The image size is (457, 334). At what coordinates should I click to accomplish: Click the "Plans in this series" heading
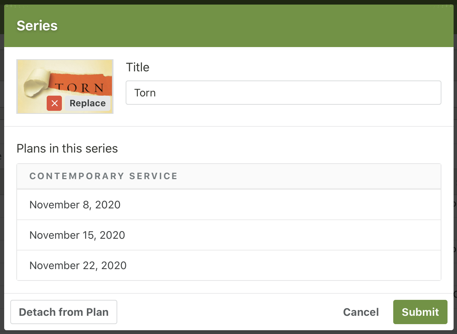coord(67,148)
